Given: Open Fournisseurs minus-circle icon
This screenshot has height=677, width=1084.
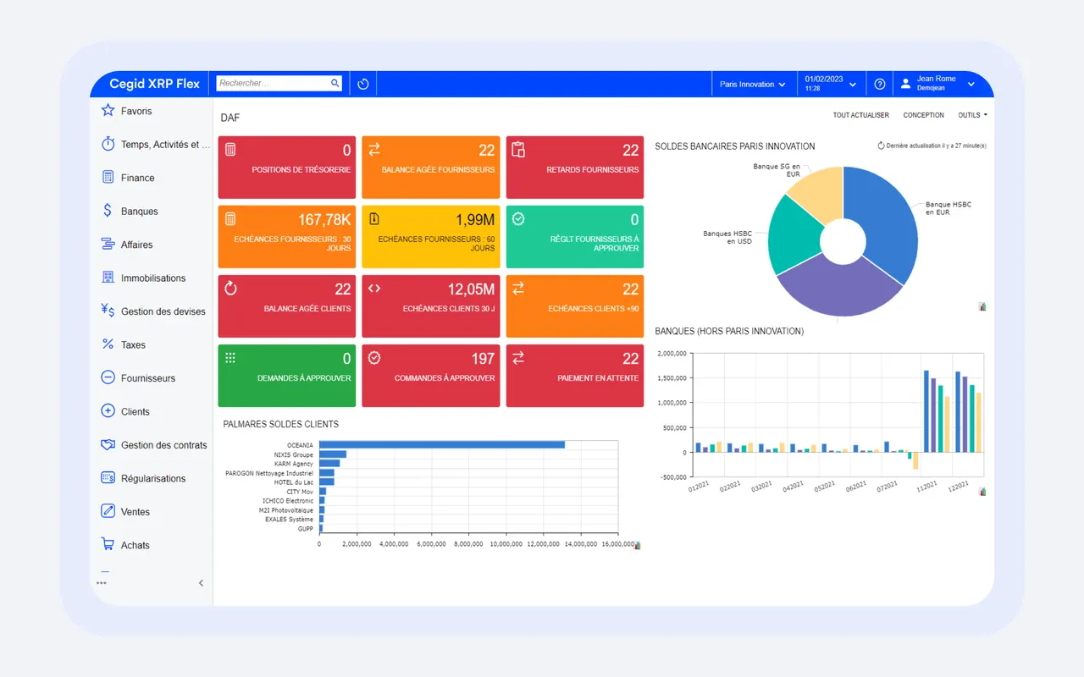Looking at the screenshot, I should [108, 377].
